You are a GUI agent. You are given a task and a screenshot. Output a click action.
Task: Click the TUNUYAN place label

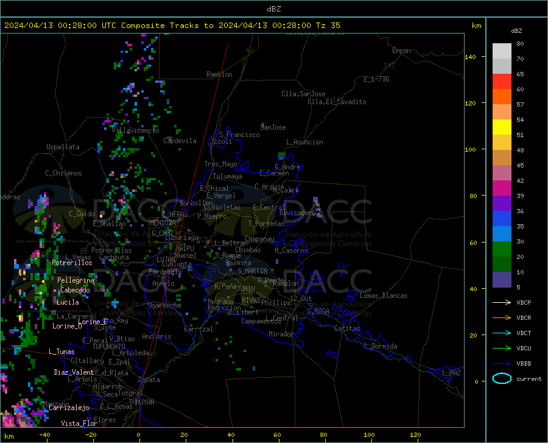(x=141, y=402)
